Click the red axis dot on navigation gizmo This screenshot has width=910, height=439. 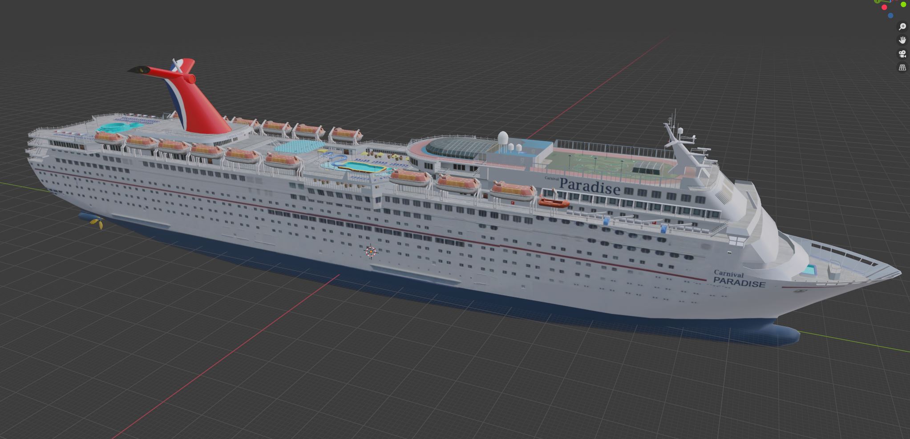pos(884,7)
